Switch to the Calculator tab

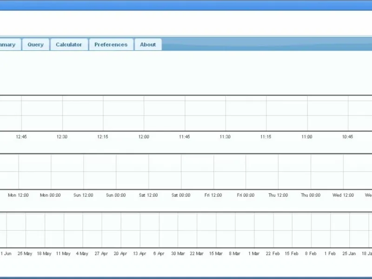coord(69,44)
